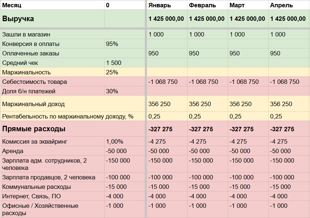Select the Апрель column header cell

point(289,5)
